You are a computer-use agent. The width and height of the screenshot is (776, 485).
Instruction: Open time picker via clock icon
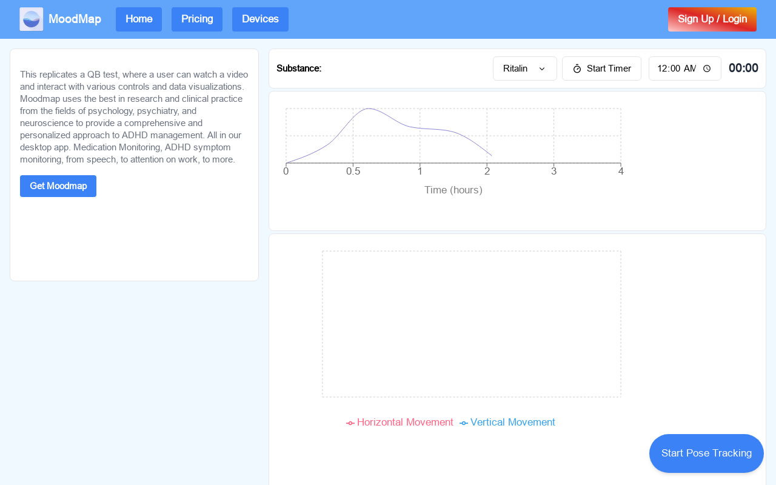point(707,69)
